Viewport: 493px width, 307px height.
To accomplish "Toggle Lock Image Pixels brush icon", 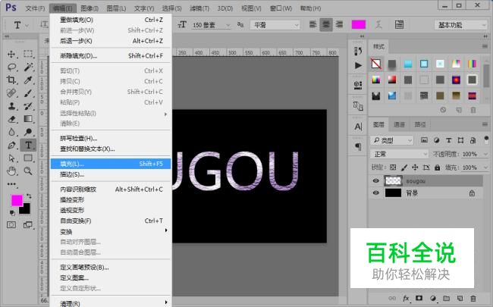I will tap(404, 168).
